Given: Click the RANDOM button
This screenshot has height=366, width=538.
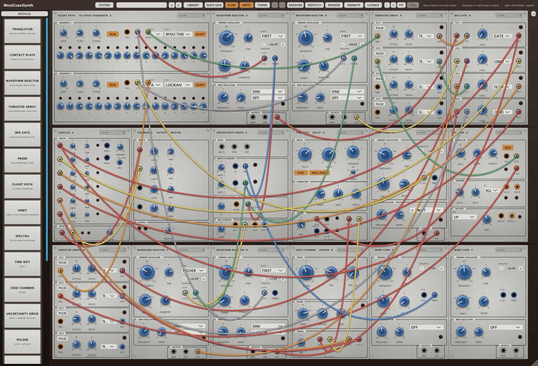Looking at the screenshot, I should [295, 5].
